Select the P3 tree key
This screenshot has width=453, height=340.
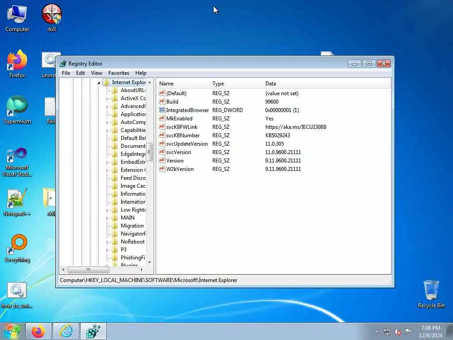[123, 250]
